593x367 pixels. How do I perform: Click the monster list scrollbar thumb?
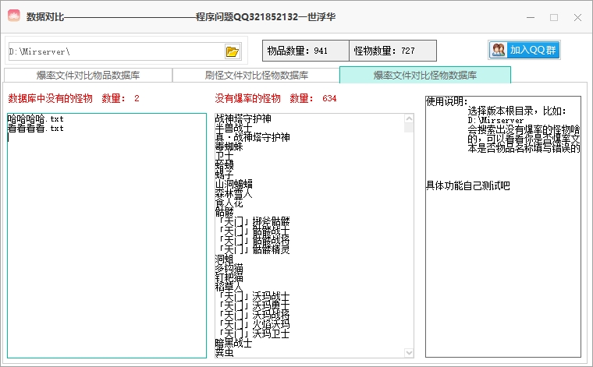409,128
